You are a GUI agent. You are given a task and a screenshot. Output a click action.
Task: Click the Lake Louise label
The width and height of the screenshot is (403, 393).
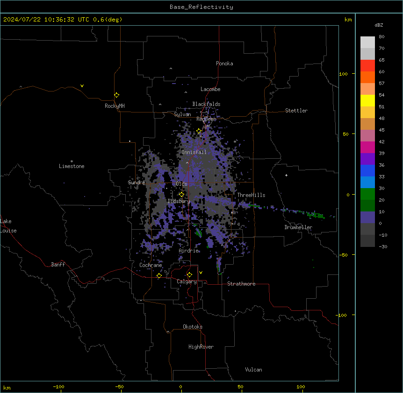point(8,226)
